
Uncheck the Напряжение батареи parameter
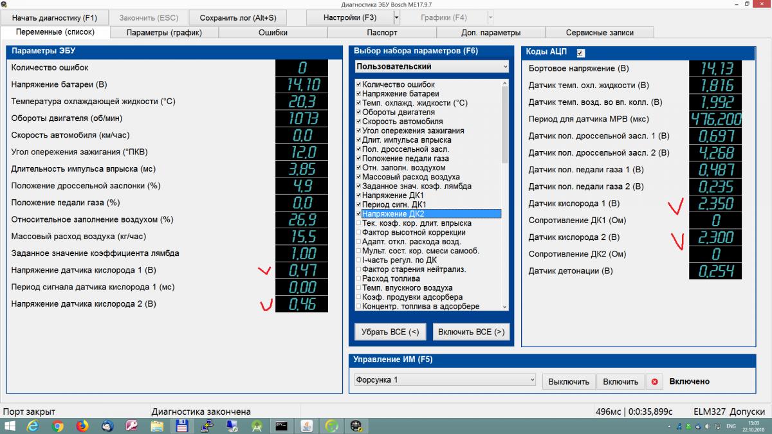[x=358, y=94]
